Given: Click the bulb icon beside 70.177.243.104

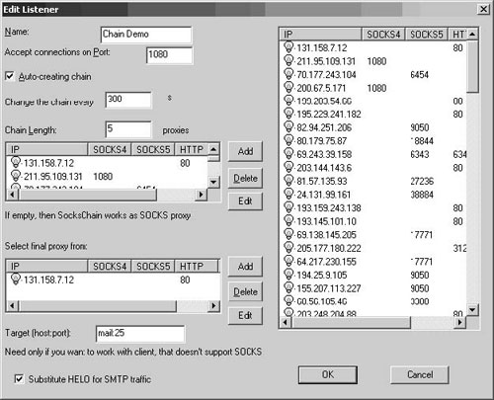Looking at the screenshot, I should coord(288,74).
